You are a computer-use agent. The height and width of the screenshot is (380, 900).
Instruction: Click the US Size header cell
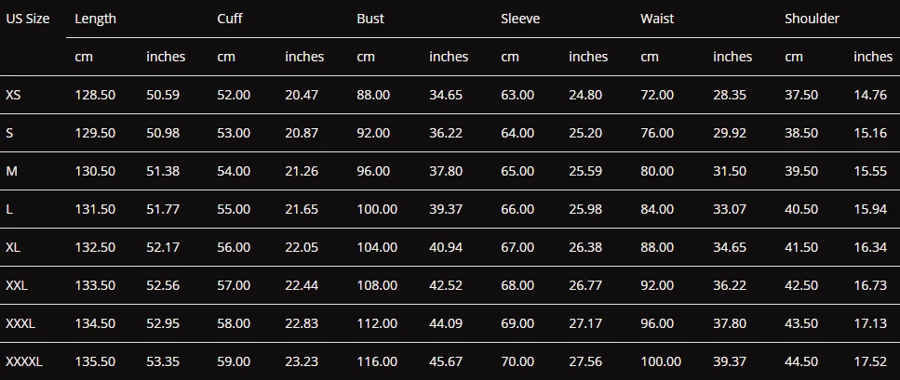point(28,19)
